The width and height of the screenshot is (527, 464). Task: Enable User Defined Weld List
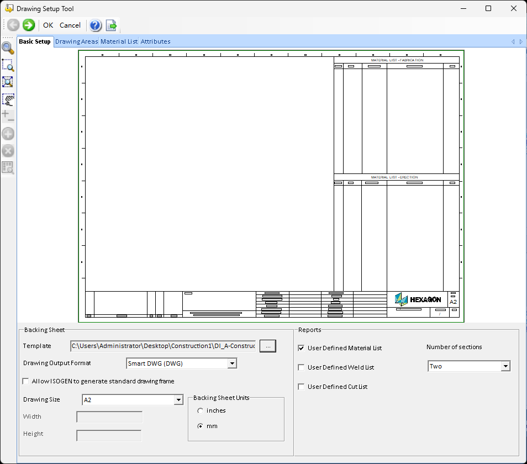[301, 367]
